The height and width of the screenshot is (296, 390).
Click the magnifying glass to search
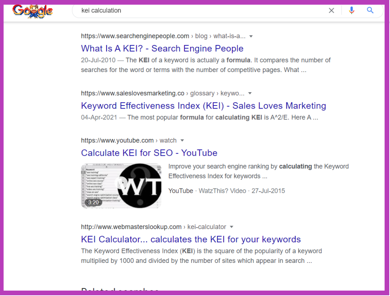(x=370, y=10)
